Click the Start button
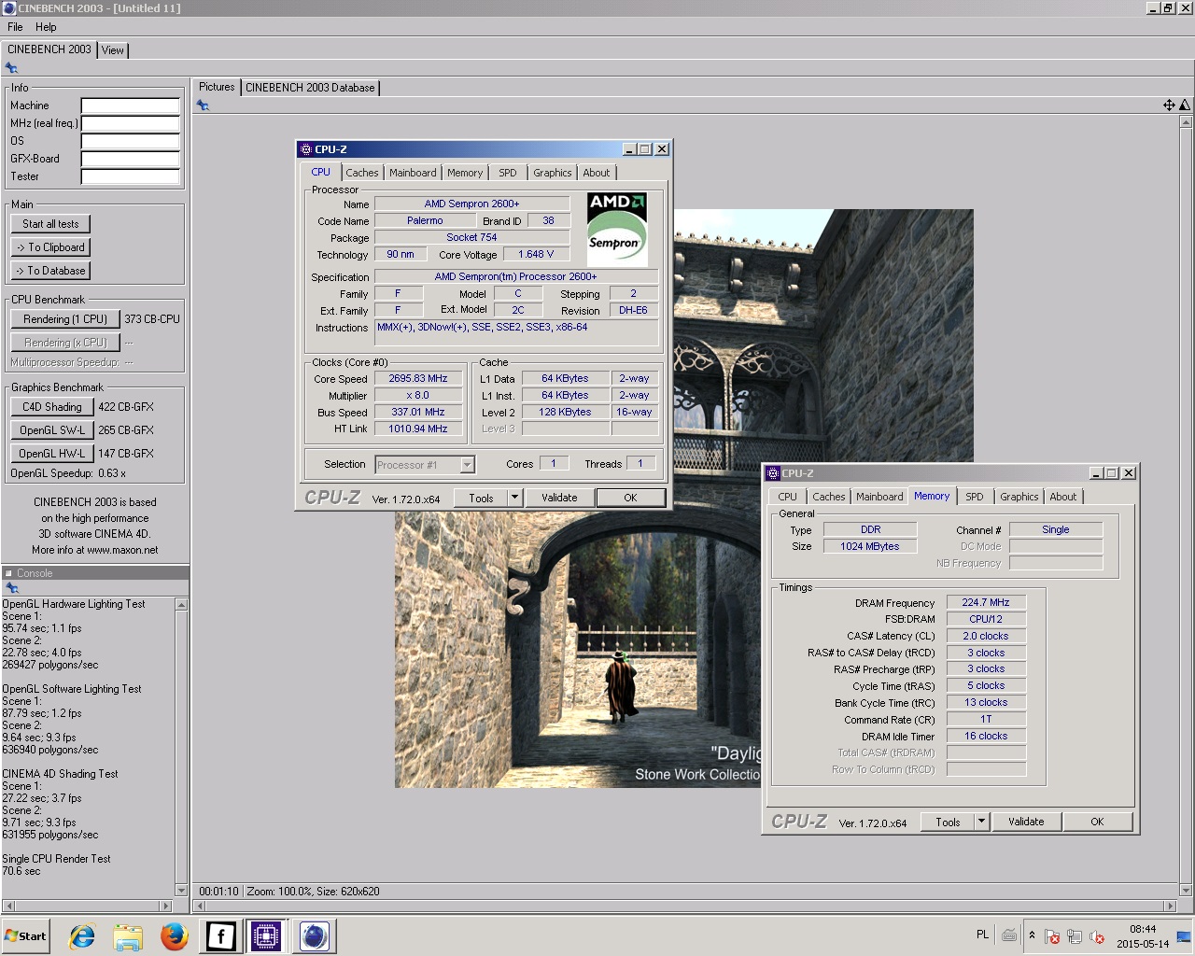This screenshot has height=956, width=1195. point(25,936)
